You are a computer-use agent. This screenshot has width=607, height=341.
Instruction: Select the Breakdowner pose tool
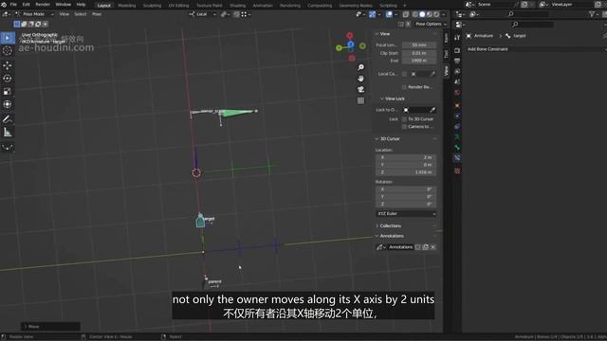[x=8, y=147]
